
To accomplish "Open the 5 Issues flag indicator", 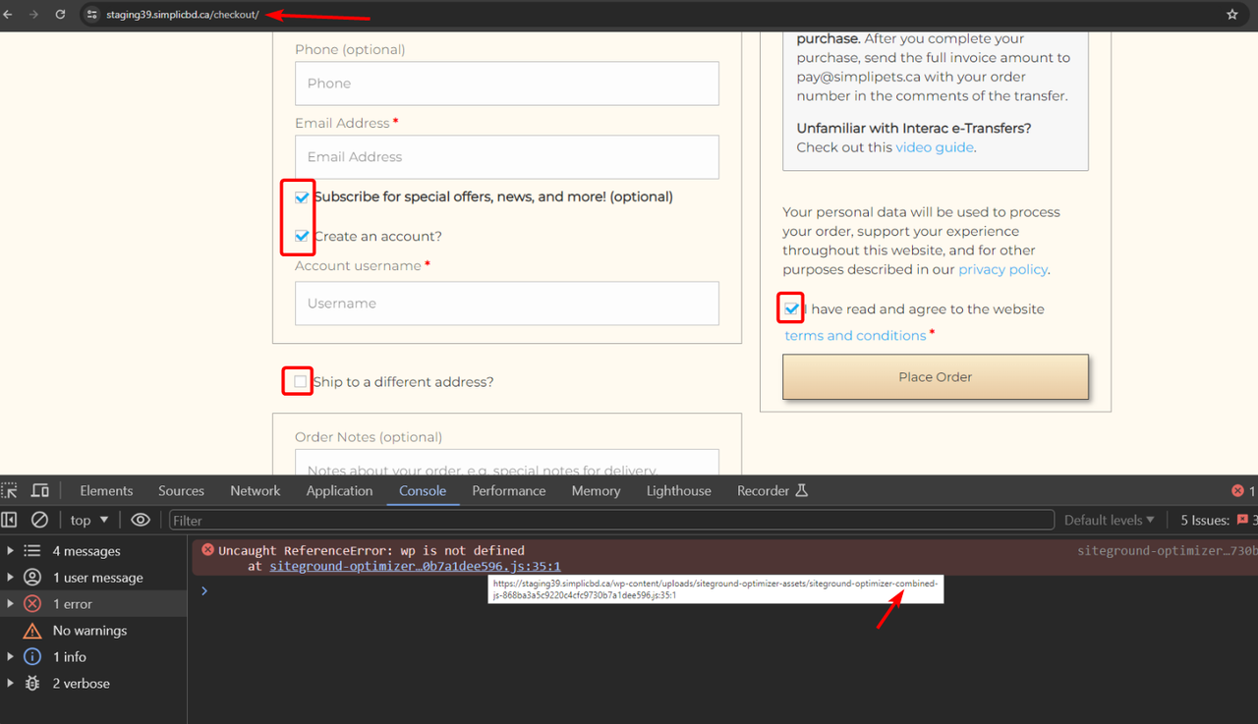I will (x=1219, y=520).
